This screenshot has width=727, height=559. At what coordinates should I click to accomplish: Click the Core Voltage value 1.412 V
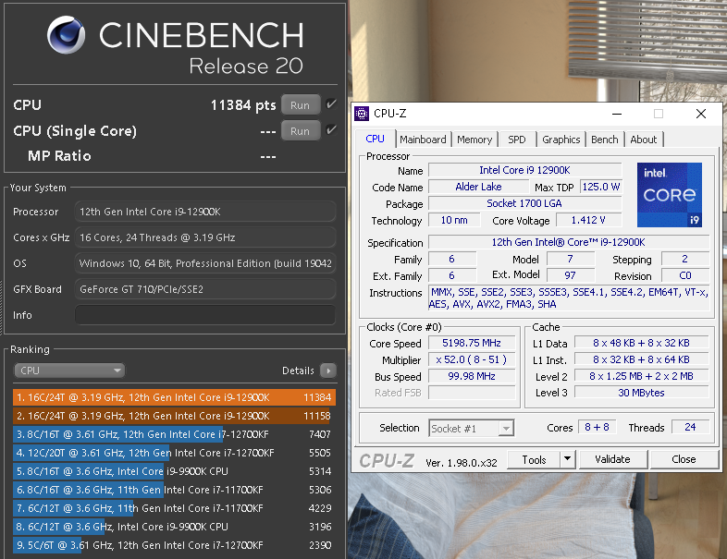588,220
